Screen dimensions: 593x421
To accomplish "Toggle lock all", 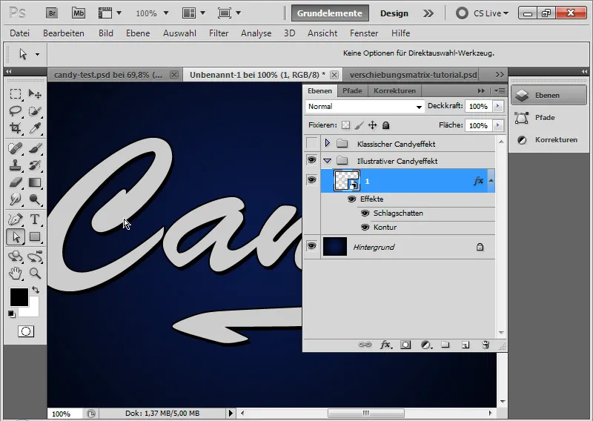I will [x=385, y=125].
